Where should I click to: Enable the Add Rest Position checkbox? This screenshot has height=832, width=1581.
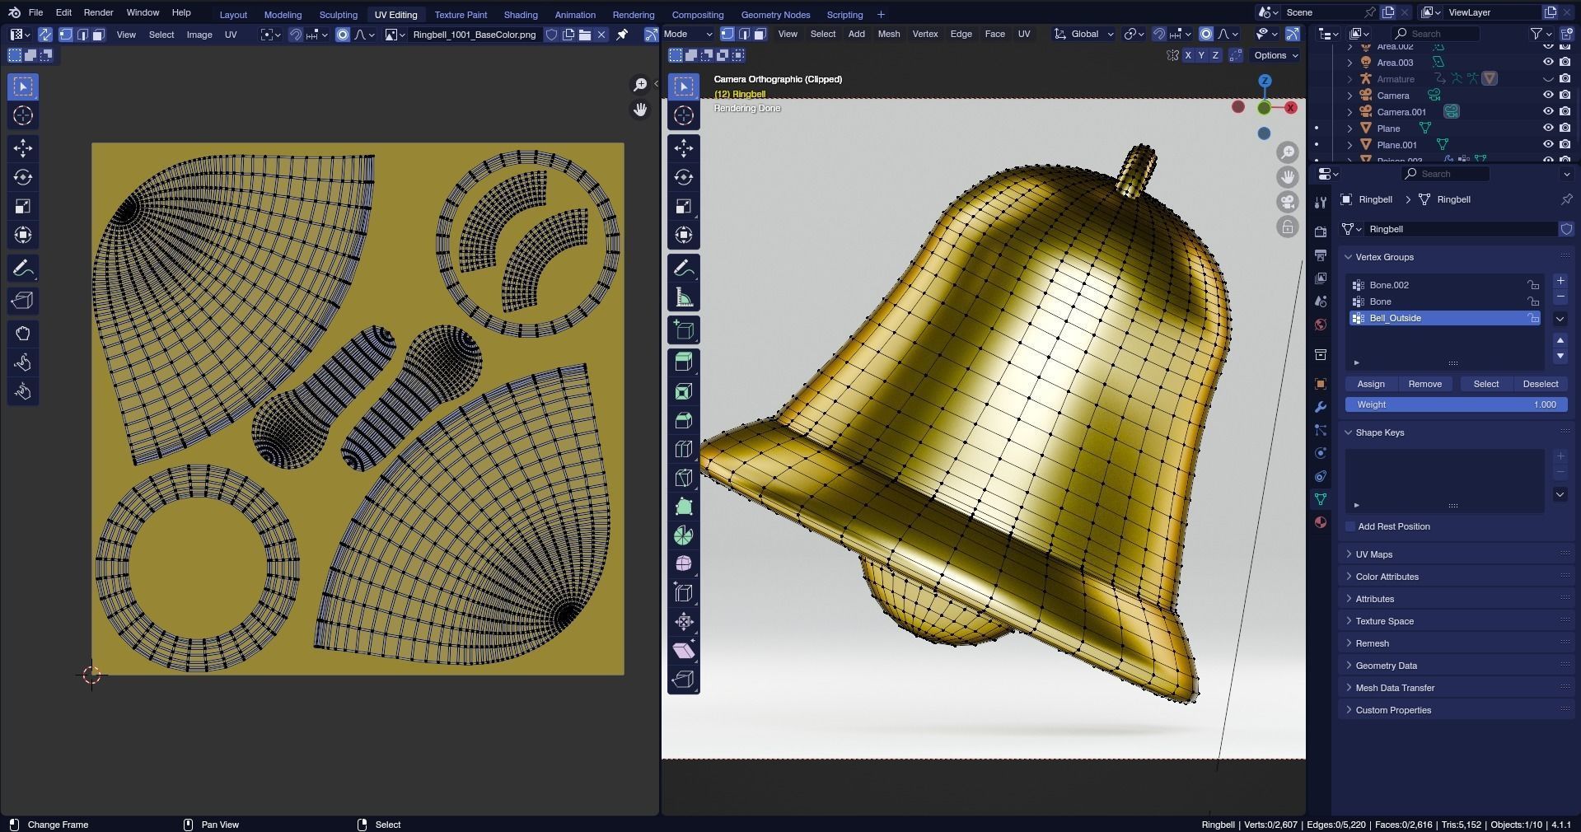(x=1350, y=526)
